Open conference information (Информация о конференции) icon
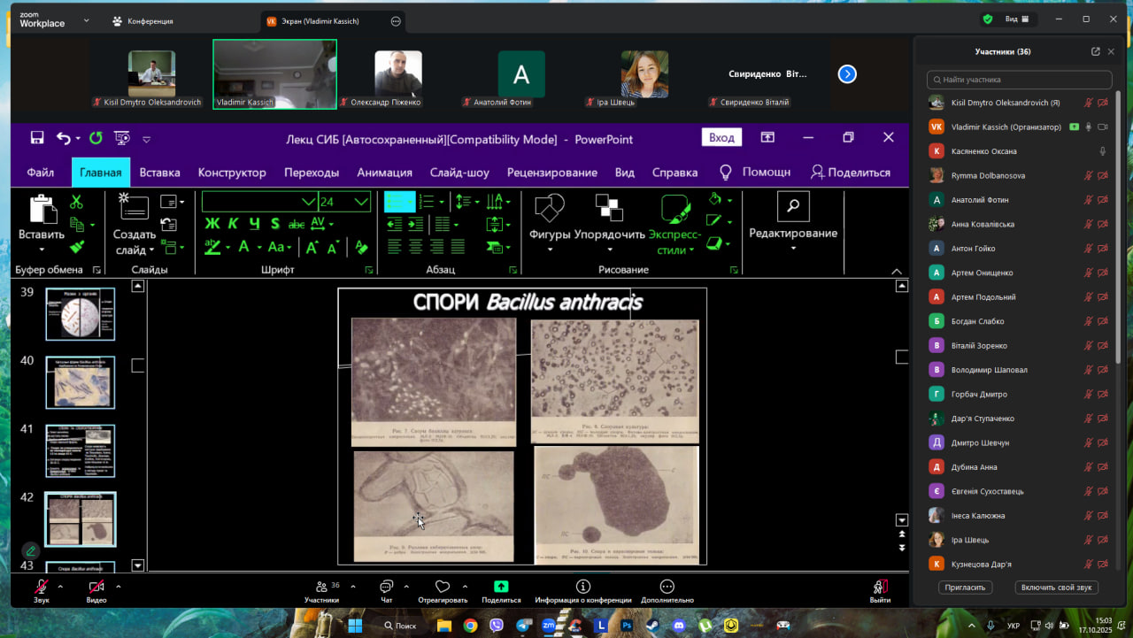1133x638 pixels. click(x=582, y=587)
